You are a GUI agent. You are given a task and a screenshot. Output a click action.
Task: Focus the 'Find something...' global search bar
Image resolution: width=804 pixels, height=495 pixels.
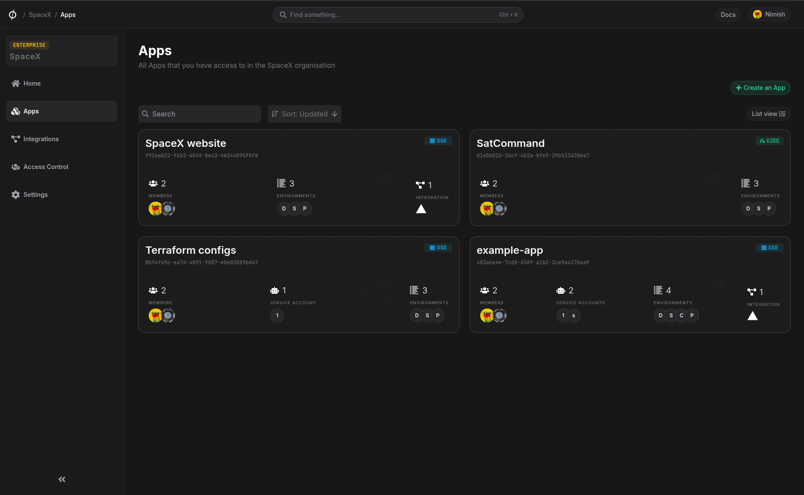tap(398, 15)
